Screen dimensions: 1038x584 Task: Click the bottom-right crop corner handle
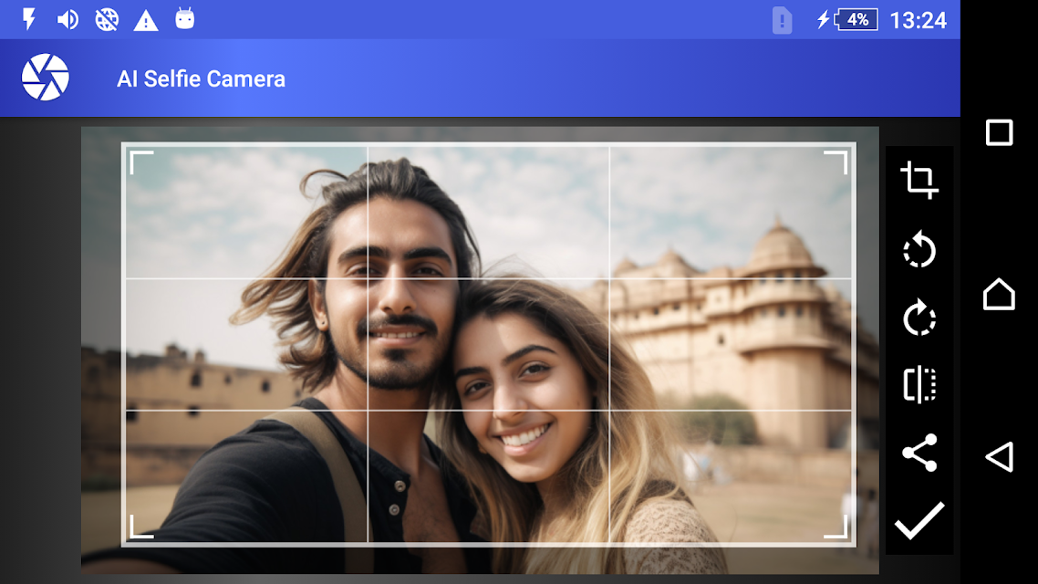click(836, 527)
